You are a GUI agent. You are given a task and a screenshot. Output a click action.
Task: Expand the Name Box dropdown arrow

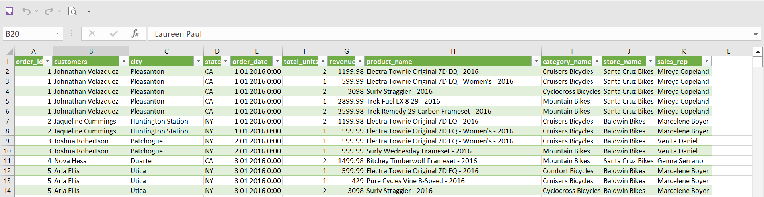pos(57,34)
